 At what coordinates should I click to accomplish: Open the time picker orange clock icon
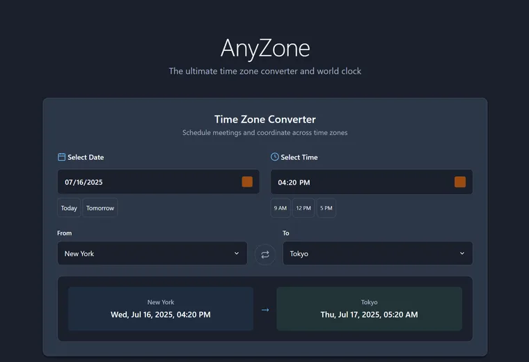click(460, 182)
